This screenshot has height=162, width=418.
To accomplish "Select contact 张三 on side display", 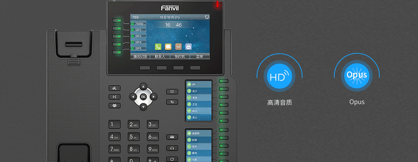I will click(199, 91).
